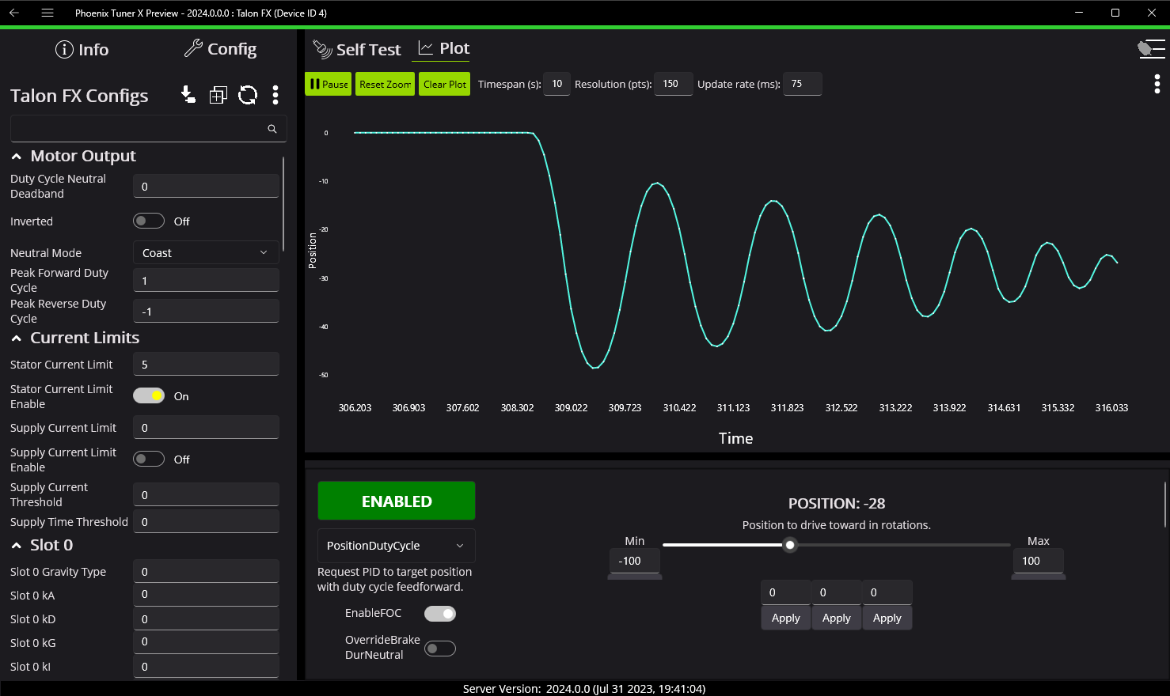This screenshot has width=1170, height=696.
Task: Click the copy/duplicate configs icon
Action: 218,95
